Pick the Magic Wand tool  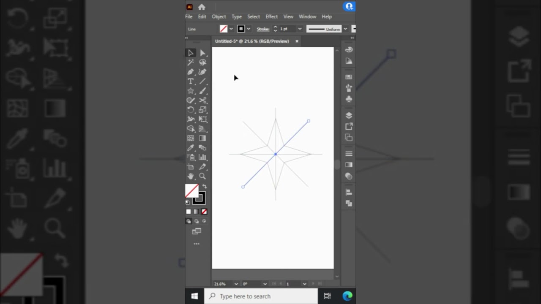[x=191, y=62]
